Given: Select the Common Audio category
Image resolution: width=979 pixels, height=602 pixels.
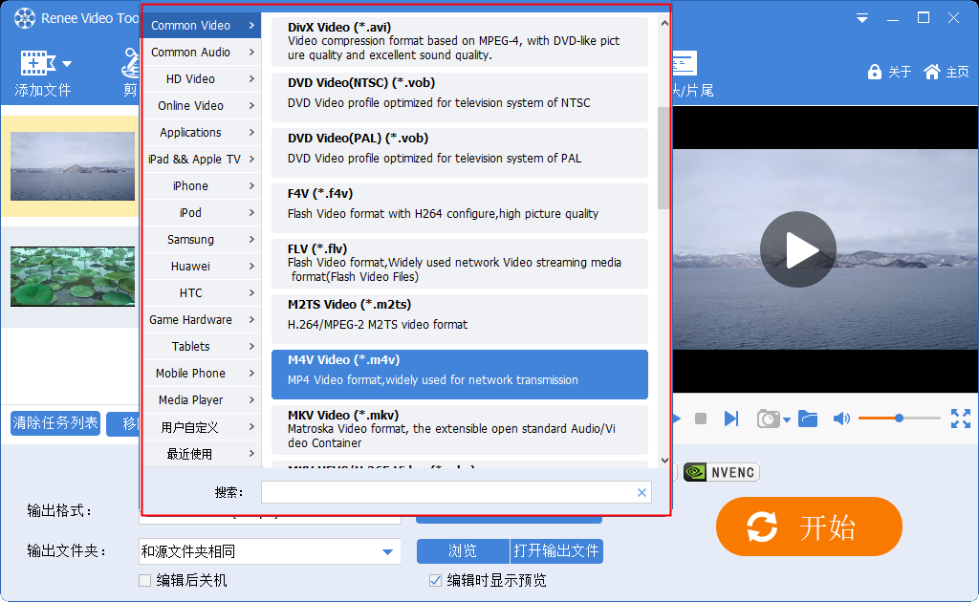Looking at the screenshot, I should coord(203,53).
